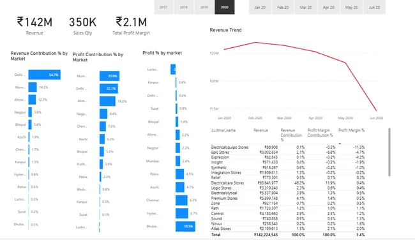Click the ₹2.1M Total Profit Margin card
The height and width of the screenshot is (240, 415).
point(131,26)
